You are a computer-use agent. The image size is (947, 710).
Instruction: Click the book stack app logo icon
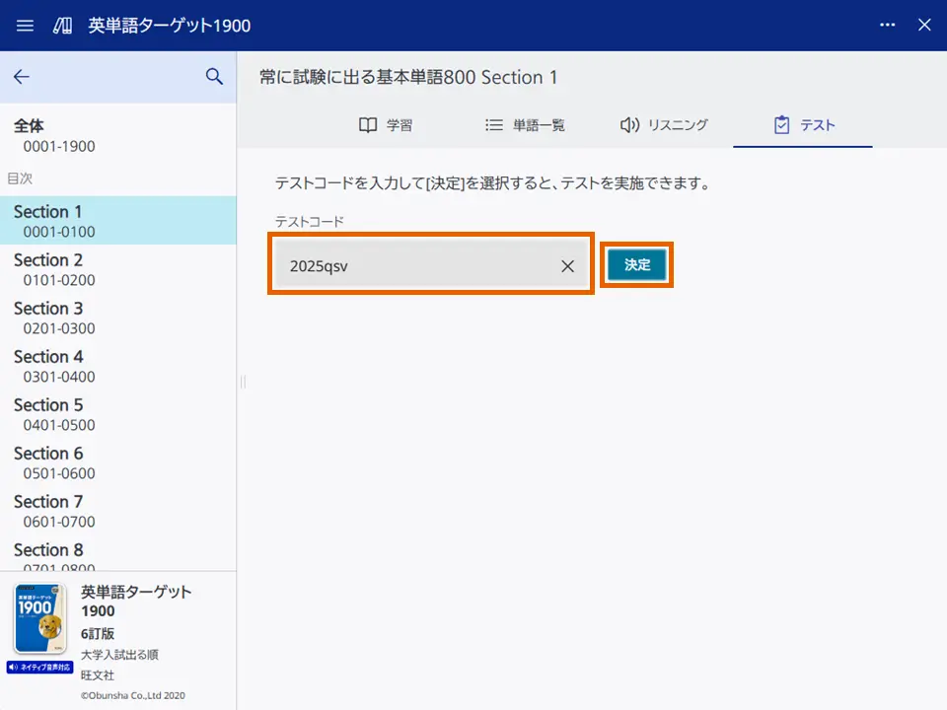coord(61,26)
